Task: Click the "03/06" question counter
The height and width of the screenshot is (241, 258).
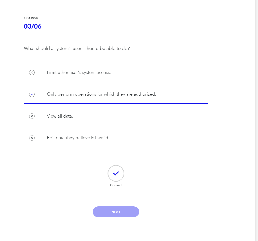Action: 33,26
